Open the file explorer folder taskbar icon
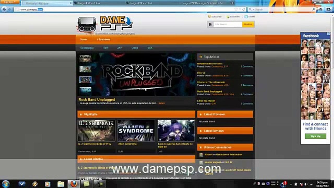 [x=61, y=184]
